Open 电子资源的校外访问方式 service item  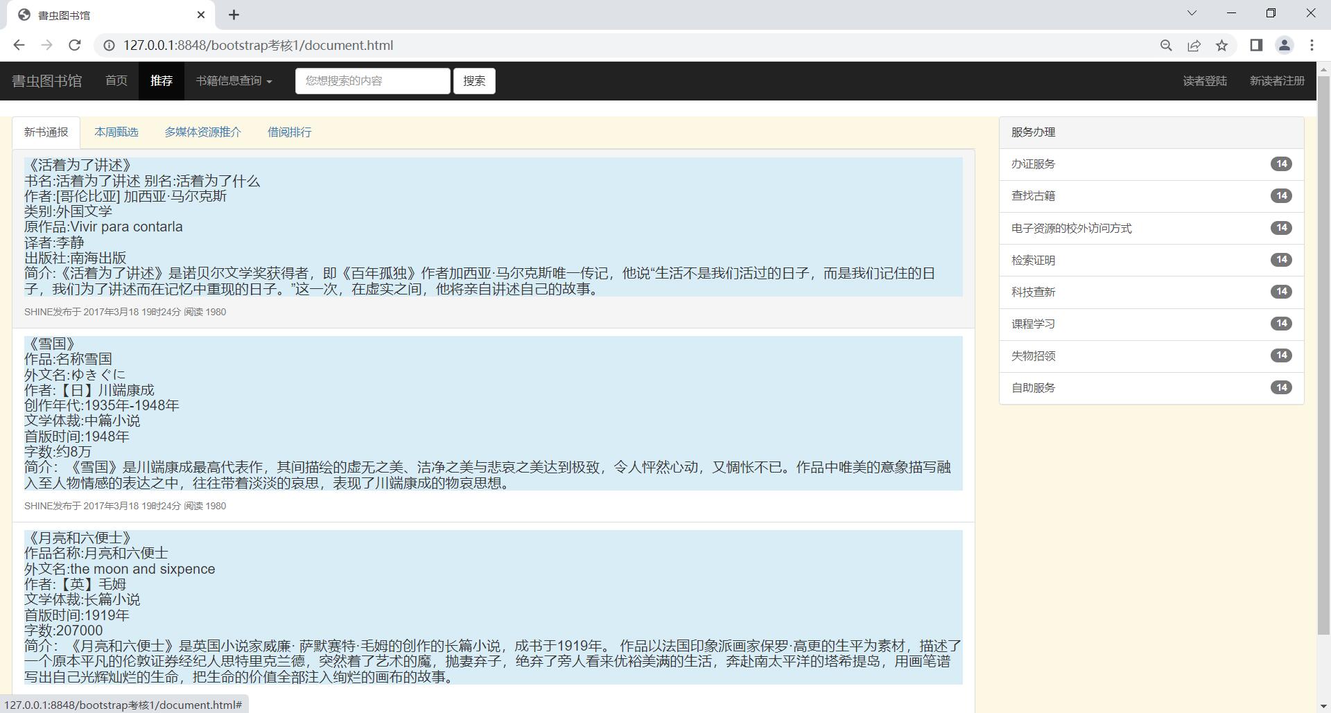(x=1151, y=228)
